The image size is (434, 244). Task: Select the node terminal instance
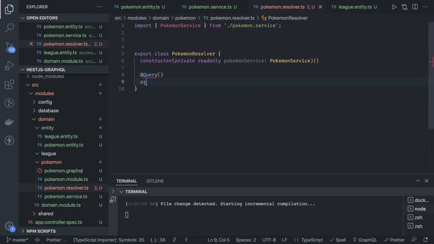[x=417, y=209]
